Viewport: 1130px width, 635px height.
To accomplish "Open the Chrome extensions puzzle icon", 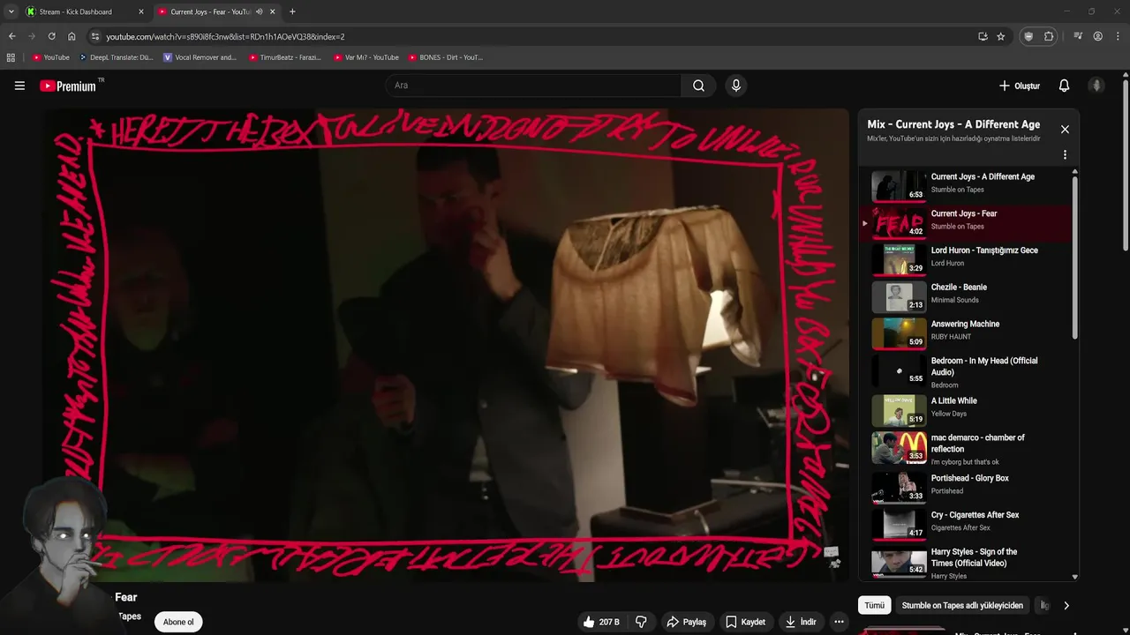I will 1049,36.
